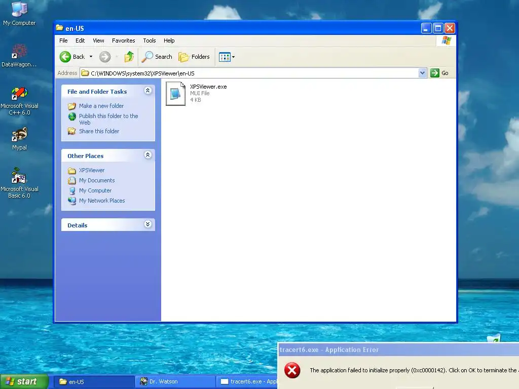Maximize the en-US window
Screen dimensions: 519x389
(x=438, y=28)
